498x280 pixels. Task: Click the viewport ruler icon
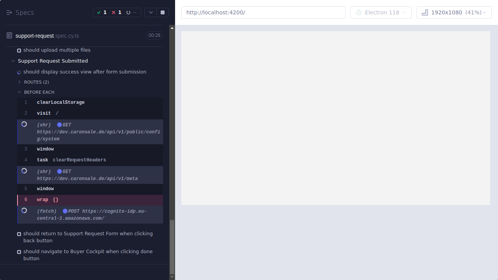click(424, 12)
